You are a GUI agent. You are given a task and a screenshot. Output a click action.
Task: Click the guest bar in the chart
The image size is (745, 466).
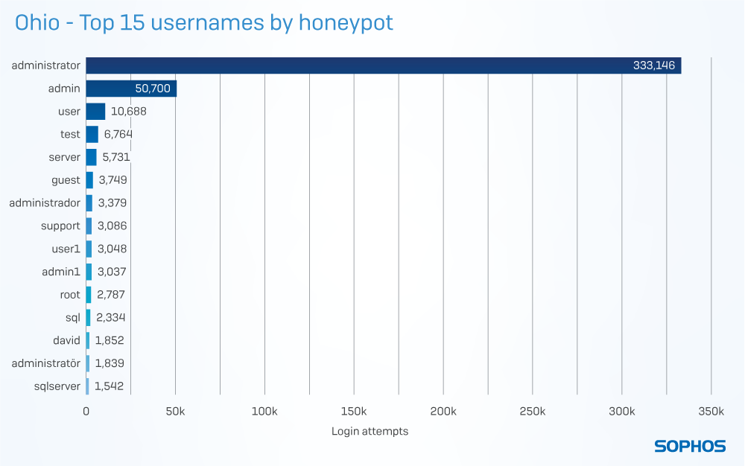pyautogui.click(x=89, y=180)
